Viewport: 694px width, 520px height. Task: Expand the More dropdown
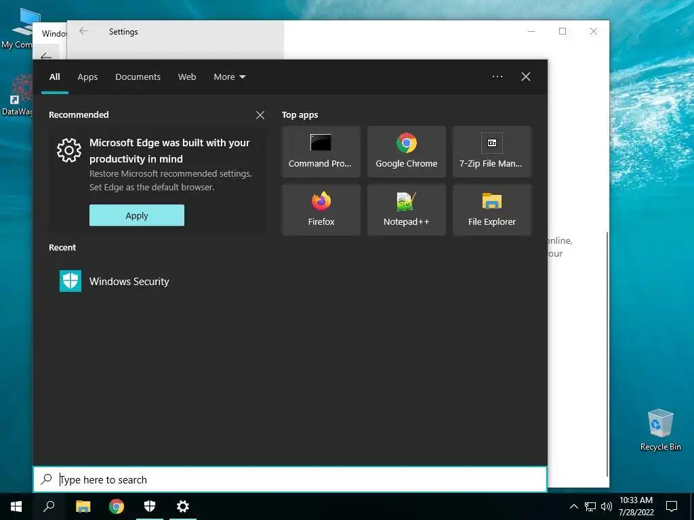tap(229, 77)
